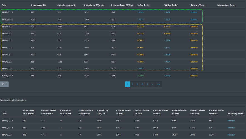Click the '# stocks up 25% qtr' column header
The height and width of the screenshot is (139, 246).
click(94, 5)
